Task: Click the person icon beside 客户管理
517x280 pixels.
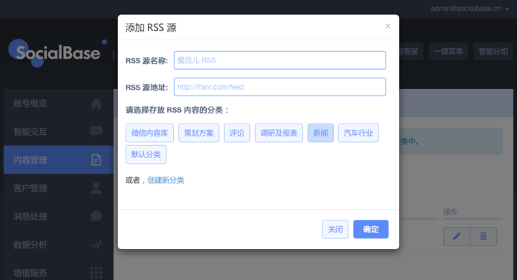Action: click(96, 188)
